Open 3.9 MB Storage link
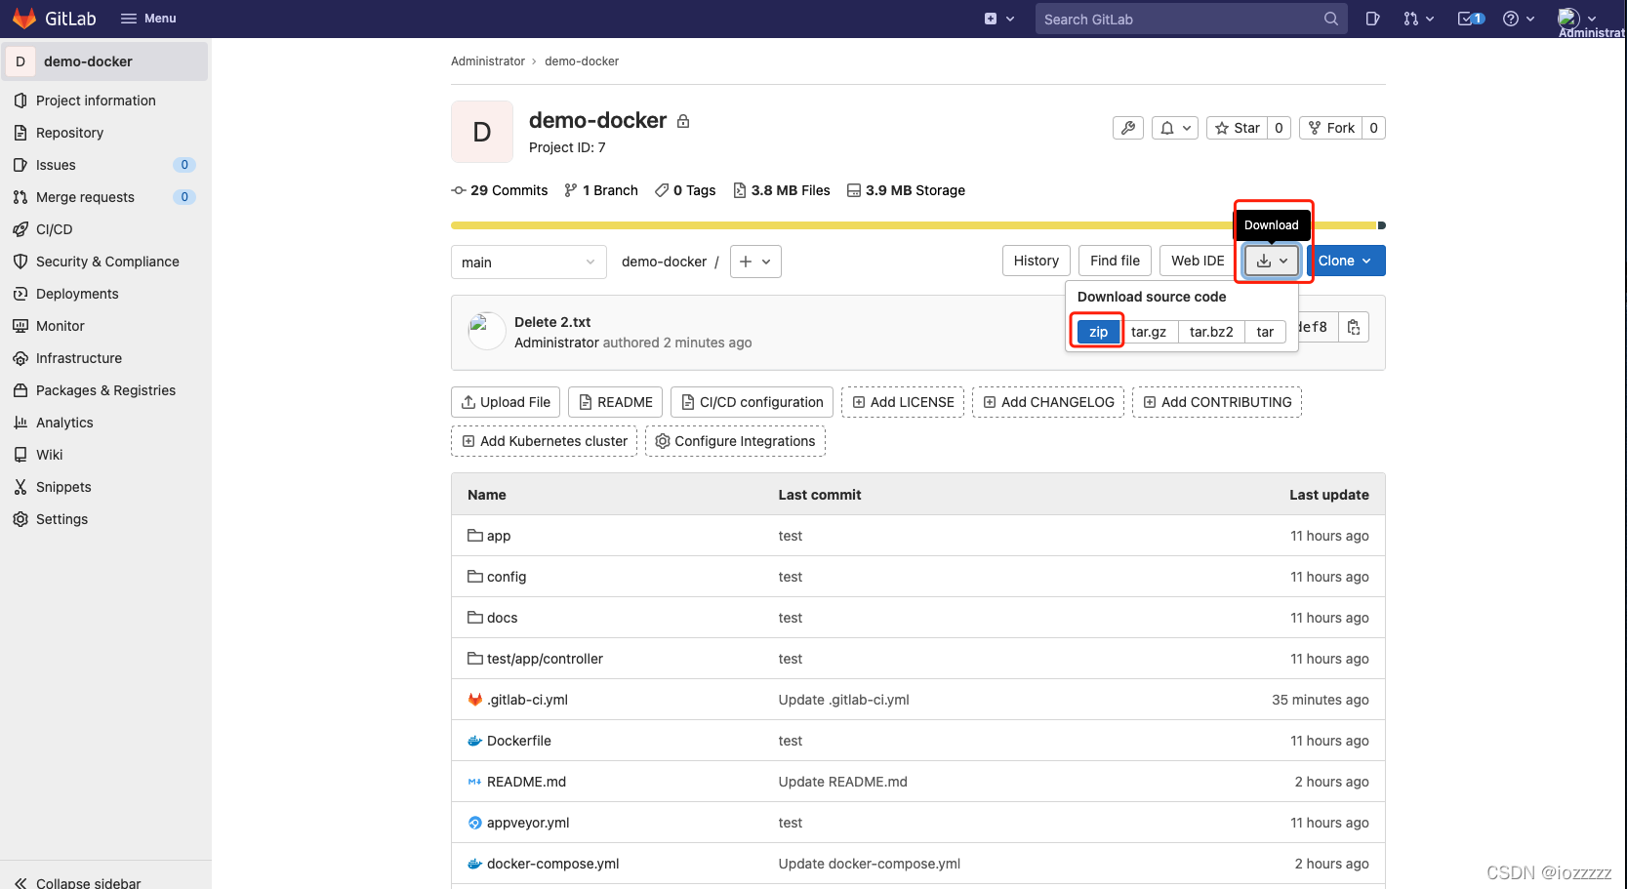 [906, 190]
